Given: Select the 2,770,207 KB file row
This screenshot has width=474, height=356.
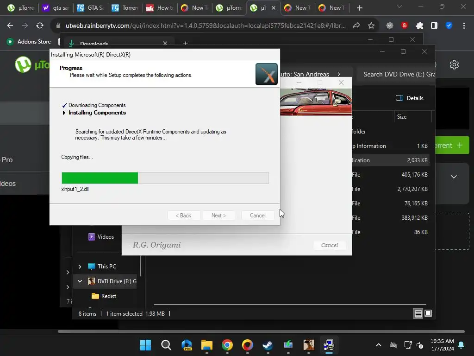Looking at the screenshot, I should click(x=392, y=189).
